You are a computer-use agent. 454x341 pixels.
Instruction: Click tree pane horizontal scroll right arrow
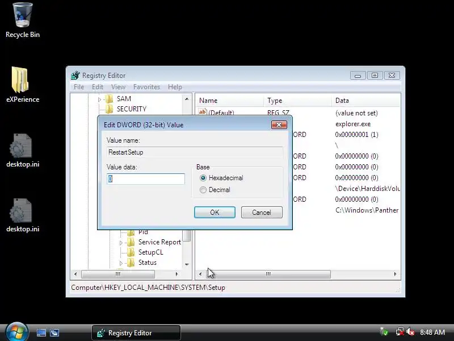pos(176,274)
